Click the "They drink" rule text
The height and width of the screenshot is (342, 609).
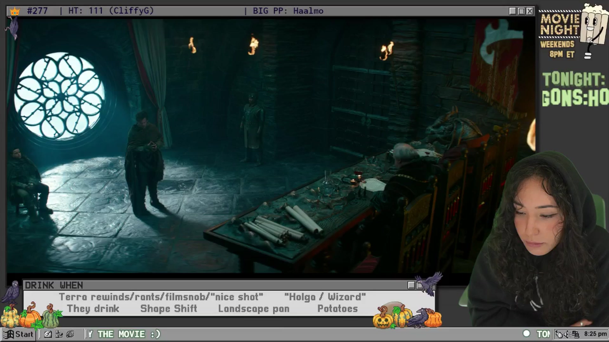point(93,309)
